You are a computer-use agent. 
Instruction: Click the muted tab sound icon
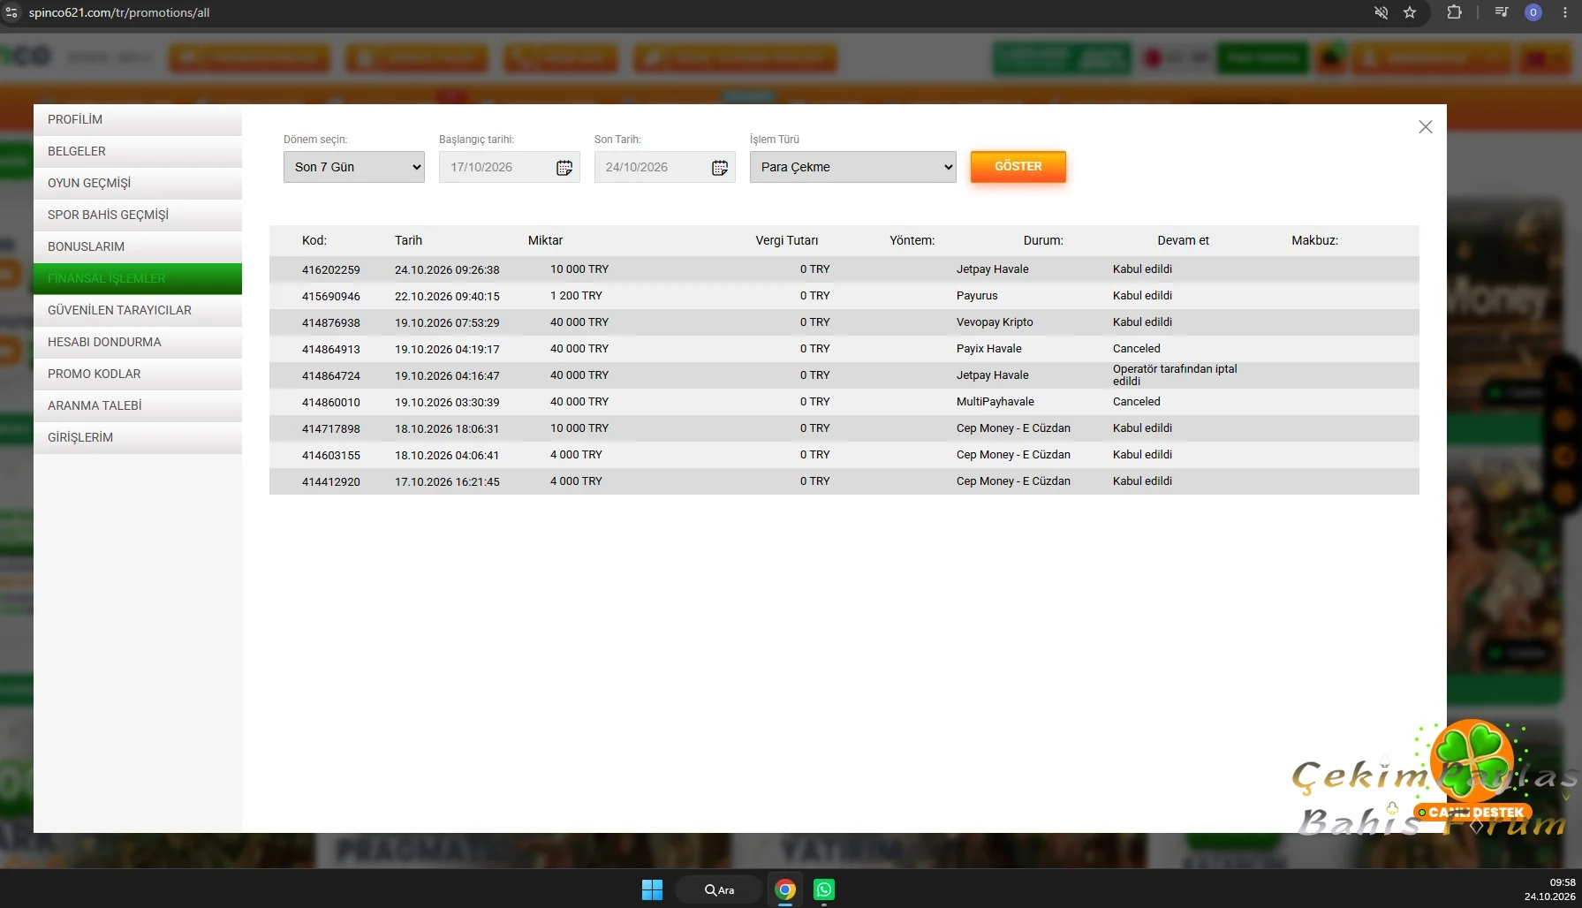(1381, 12)
